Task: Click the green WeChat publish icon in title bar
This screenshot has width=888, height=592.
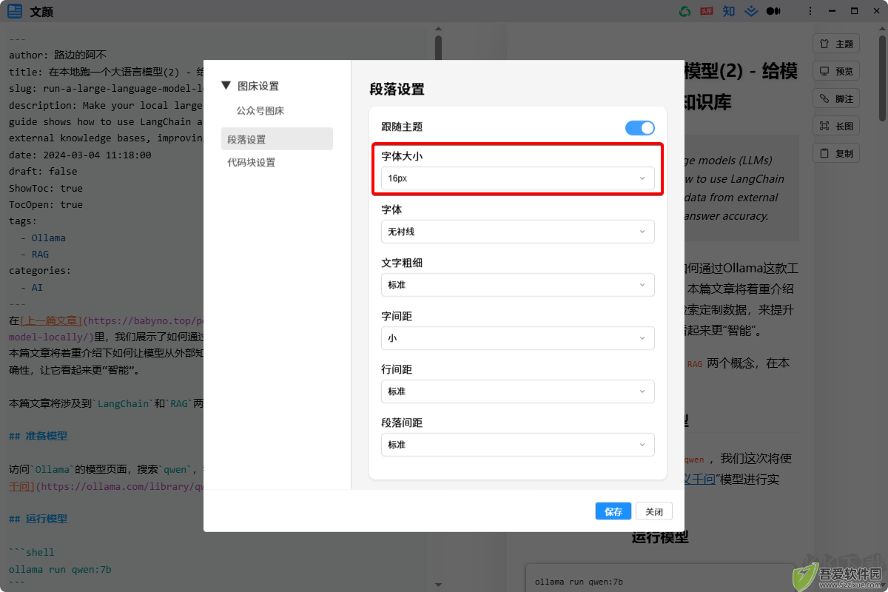Action: tap(685, 11)
